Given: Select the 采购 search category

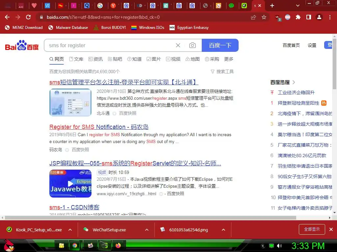Looking at the screenshot, I should [x=212, y=59].
